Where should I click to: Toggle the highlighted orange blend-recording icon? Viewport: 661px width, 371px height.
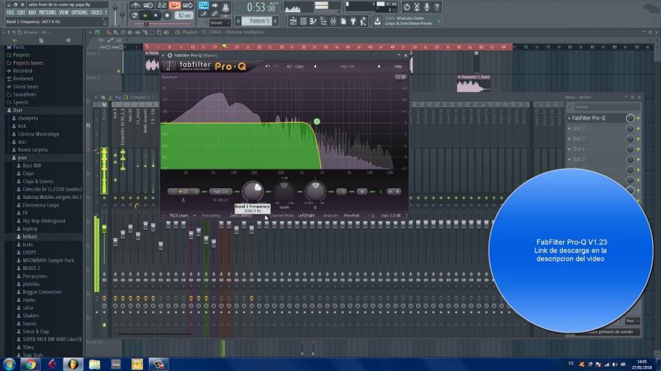coord(174,6)
